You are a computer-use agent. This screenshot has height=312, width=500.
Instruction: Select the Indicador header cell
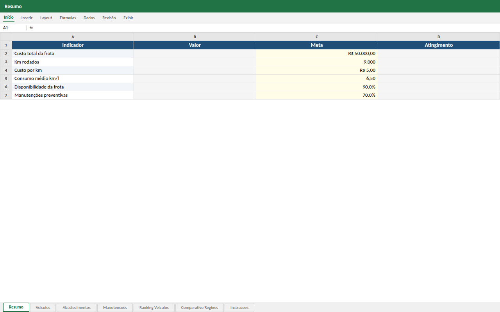pyautogui.click(x=73, y=45)
